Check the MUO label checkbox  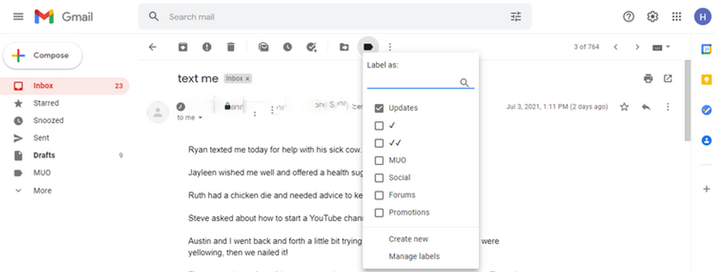pos(379,161)
